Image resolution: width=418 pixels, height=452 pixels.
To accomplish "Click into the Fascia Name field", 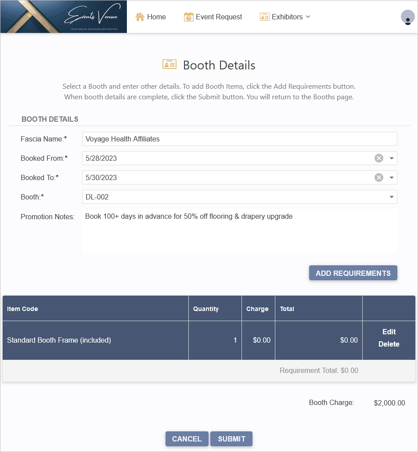I will (239, 139).
